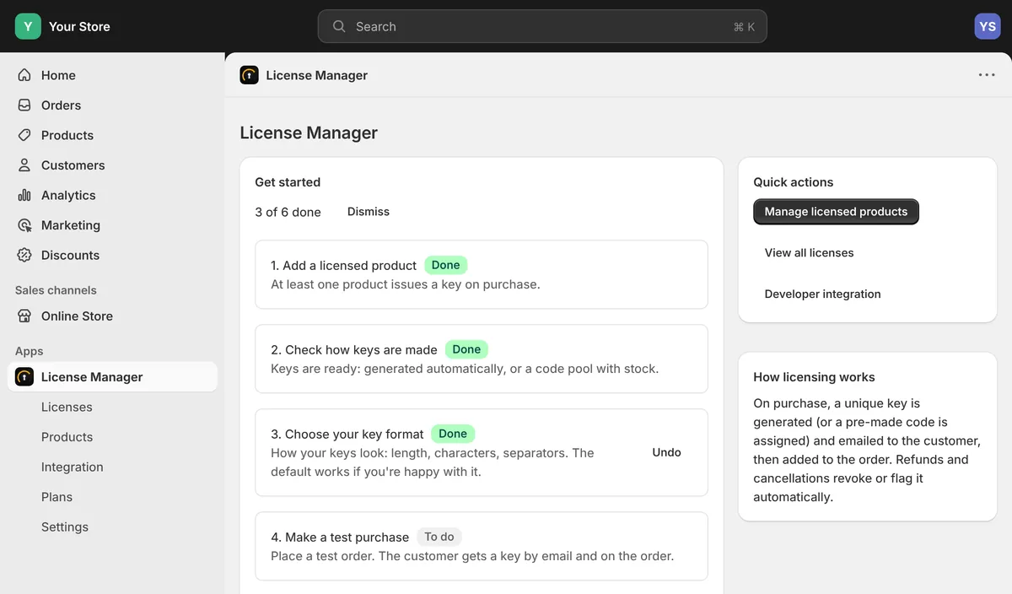This screenshot has width=1012, height=594.
Task: Click the Orders inbox icon
Action: pyautogui.click(x=24, y=105)
